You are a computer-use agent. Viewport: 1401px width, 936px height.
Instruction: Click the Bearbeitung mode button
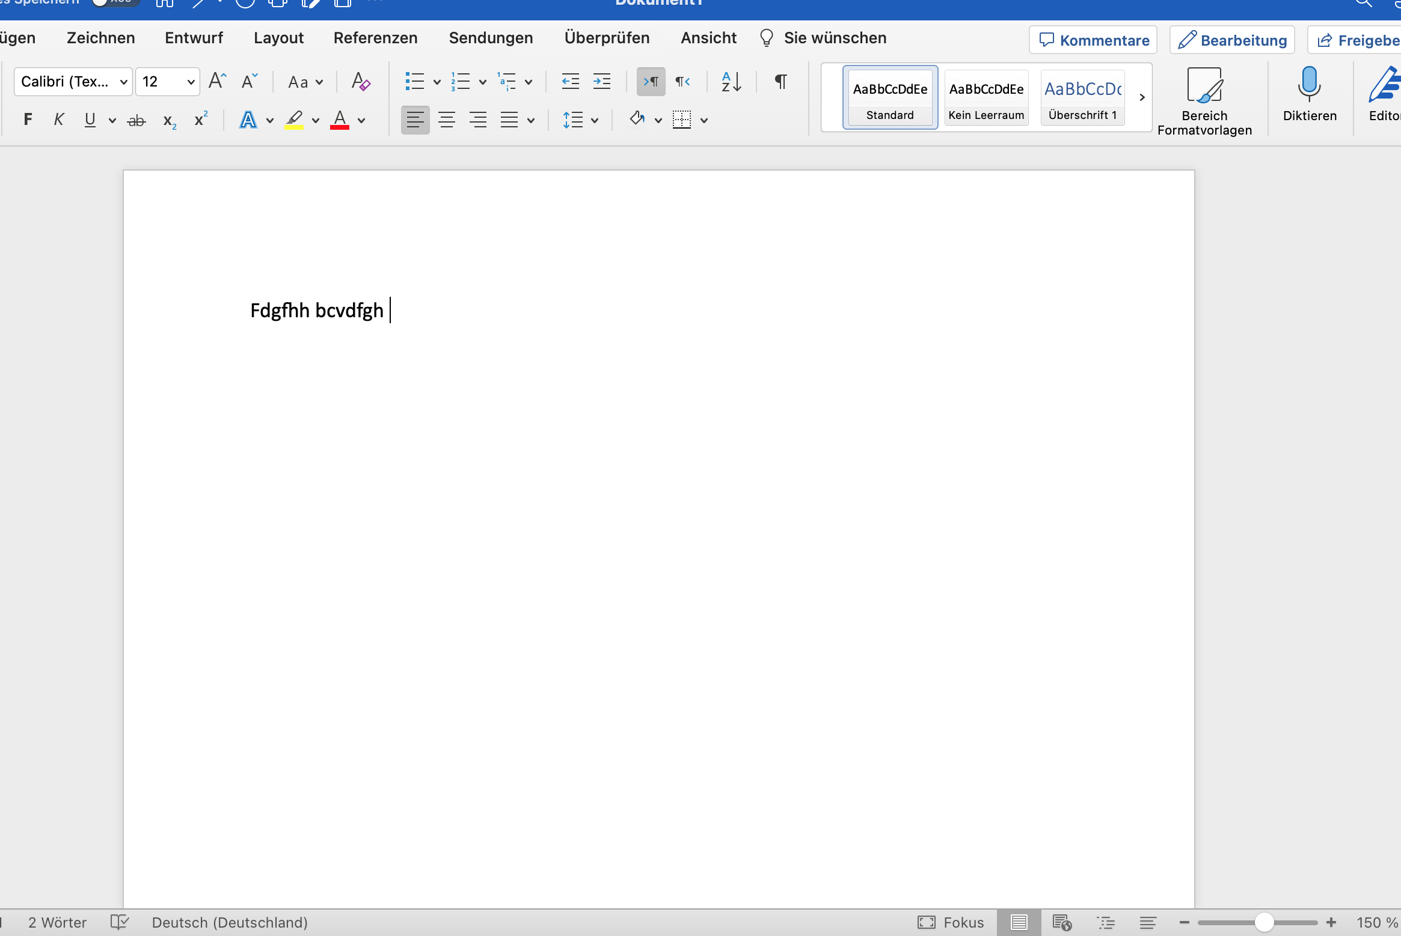click(x=1232, y=40)
